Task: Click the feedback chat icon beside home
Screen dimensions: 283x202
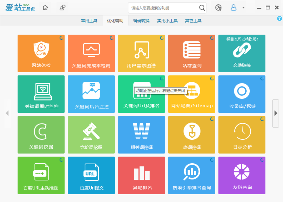Action: (62, 8)
